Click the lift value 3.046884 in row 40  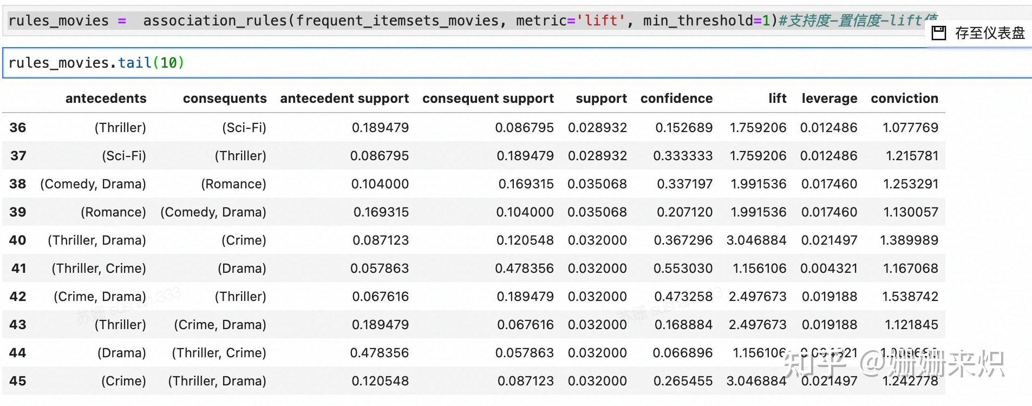756,240
